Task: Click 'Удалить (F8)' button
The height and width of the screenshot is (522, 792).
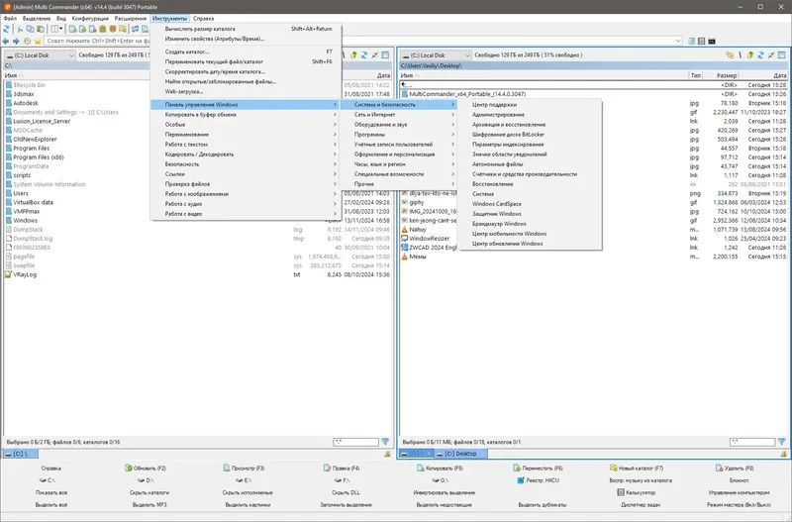Action: click(x=735, y=469)
